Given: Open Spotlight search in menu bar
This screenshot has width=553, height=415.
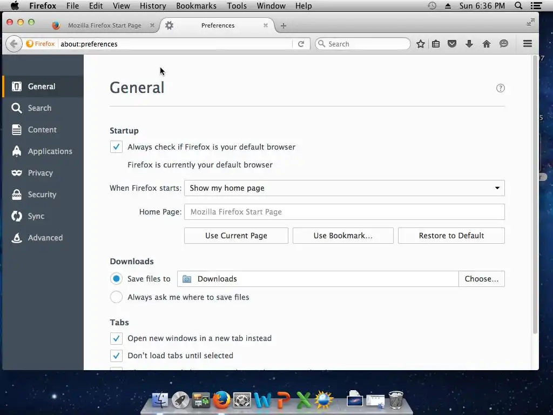Looking at the screenshot, I should tap(518, 5).
